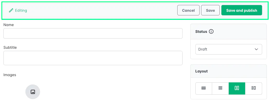Image resolution: width=270 pixels, height=104 pixels.
Task: Open the Draft status dropdown
Action: coord(229,49)
